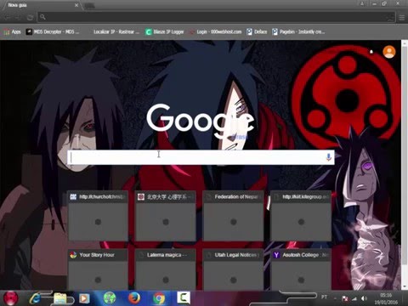Click the PT language indicator

(x=324, y=297)
